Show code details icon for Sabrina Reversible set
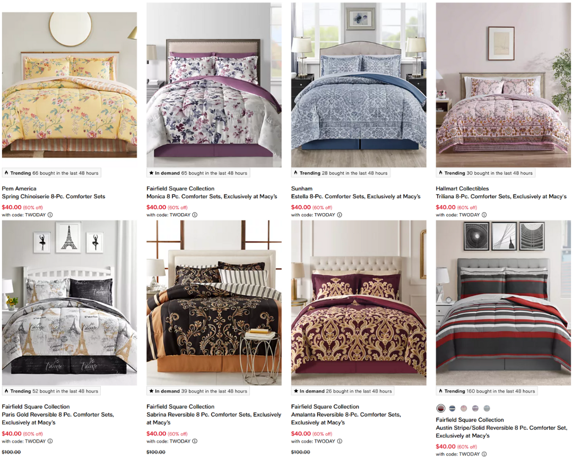573x458 pixels. 195,441
